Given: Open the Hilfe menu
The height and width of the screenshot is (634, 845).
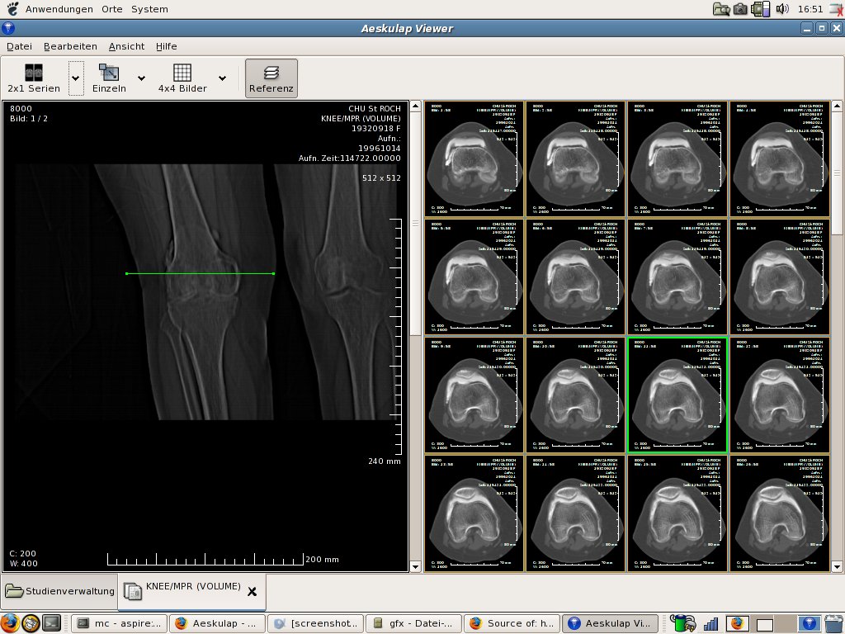Looking at the screenshot, I should click(166, 46).
